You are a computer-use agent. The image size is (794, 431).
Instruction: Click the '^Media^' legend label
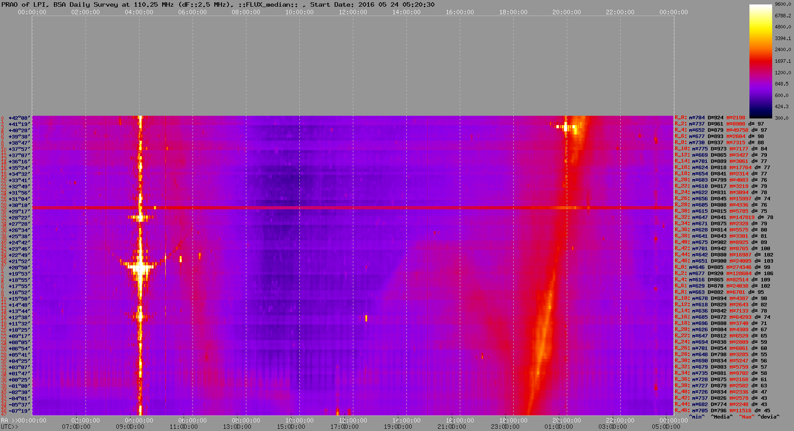click(721, 417)
